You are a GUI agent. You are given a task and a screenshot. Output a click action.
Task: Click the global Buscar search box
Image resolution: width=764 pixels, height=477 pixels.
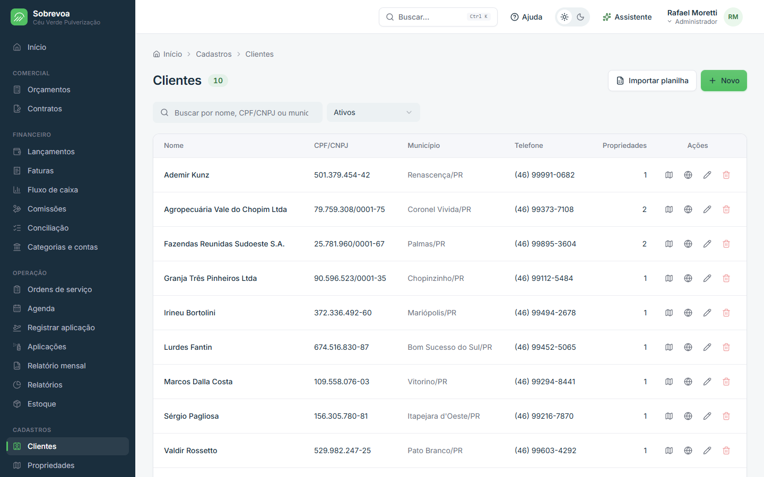[x=438, y=17]
